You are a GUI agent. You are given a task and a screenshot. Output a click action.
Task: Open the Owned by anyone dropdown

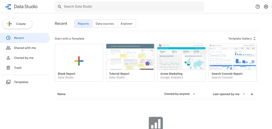180,94
